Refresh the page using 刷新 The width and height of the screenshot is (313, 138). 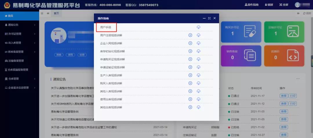307,13
